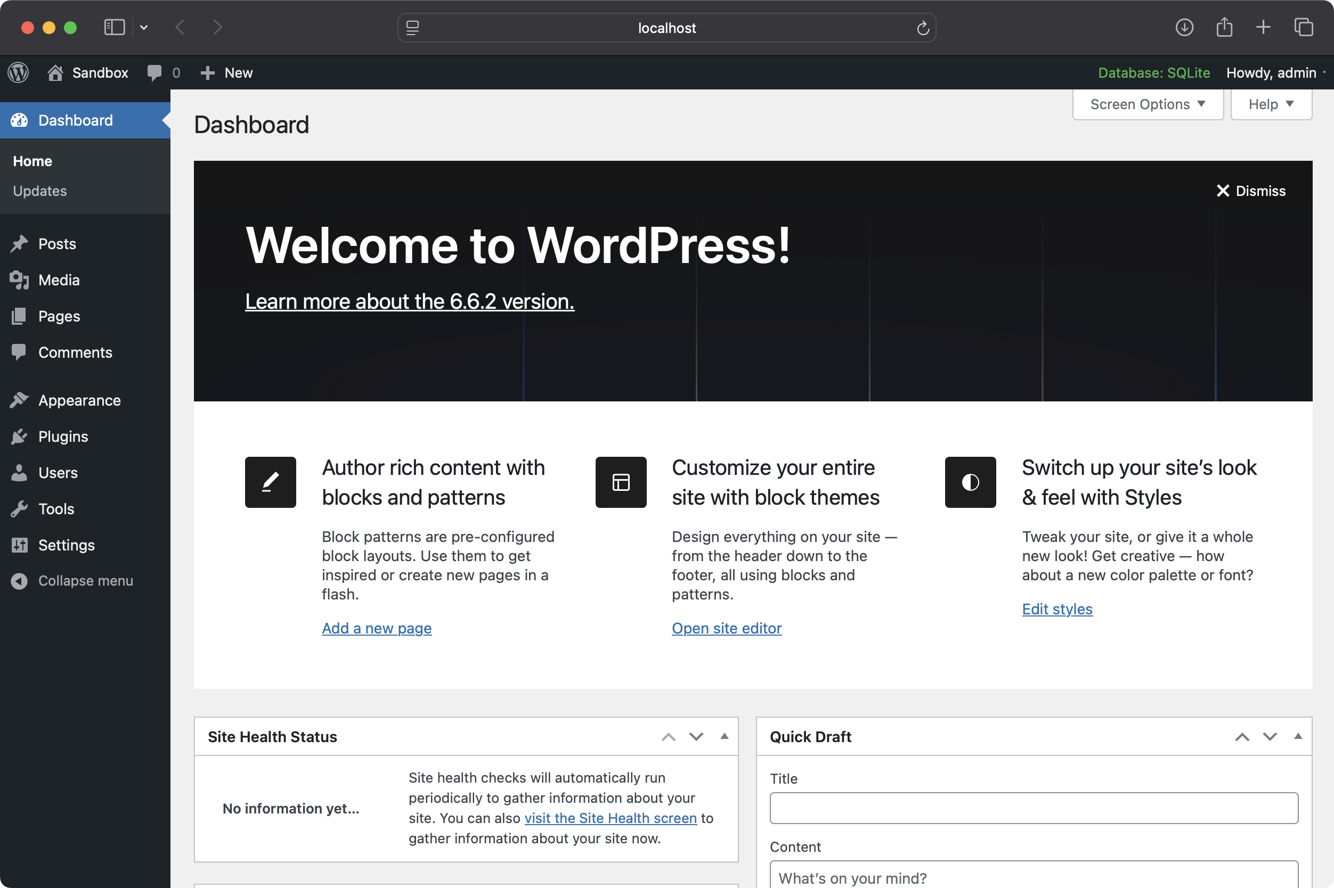Click Safari sidebar toggle icon

(115, 27)
